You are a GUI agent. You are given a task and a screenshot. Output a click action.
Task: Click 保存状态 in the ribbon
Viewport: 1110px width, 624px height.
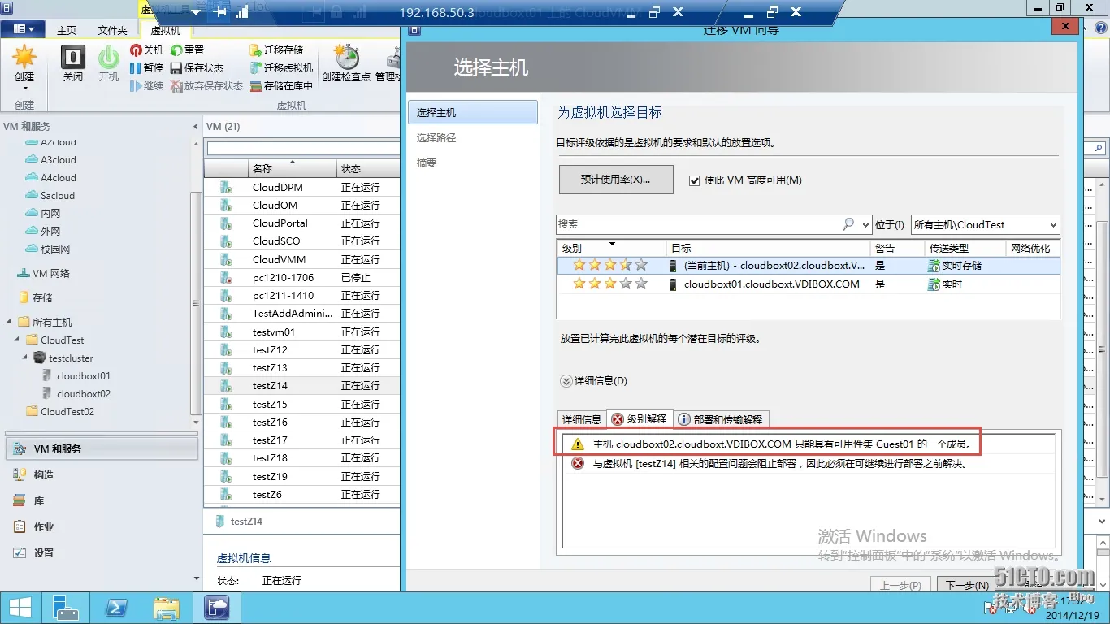click(x=197, y=68)
